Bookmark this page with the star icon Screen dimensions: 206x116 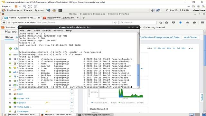pyautogui.click(x=161, y=23)
